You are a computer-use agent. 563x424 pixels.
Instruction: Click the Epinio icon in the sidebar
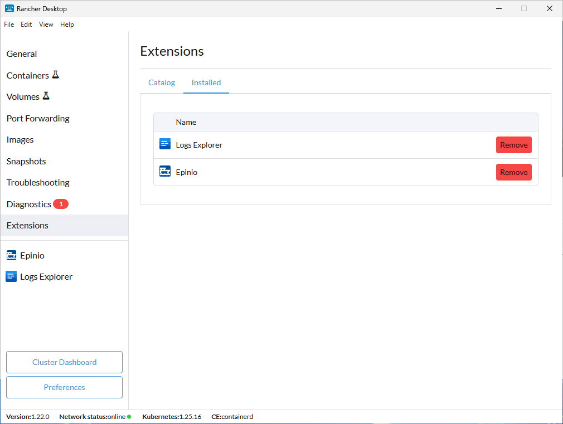tap(11, 256)
